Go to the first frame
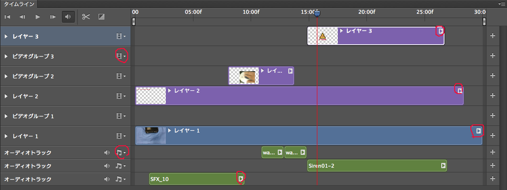This screenshot has width=507, height=190. 7,17
